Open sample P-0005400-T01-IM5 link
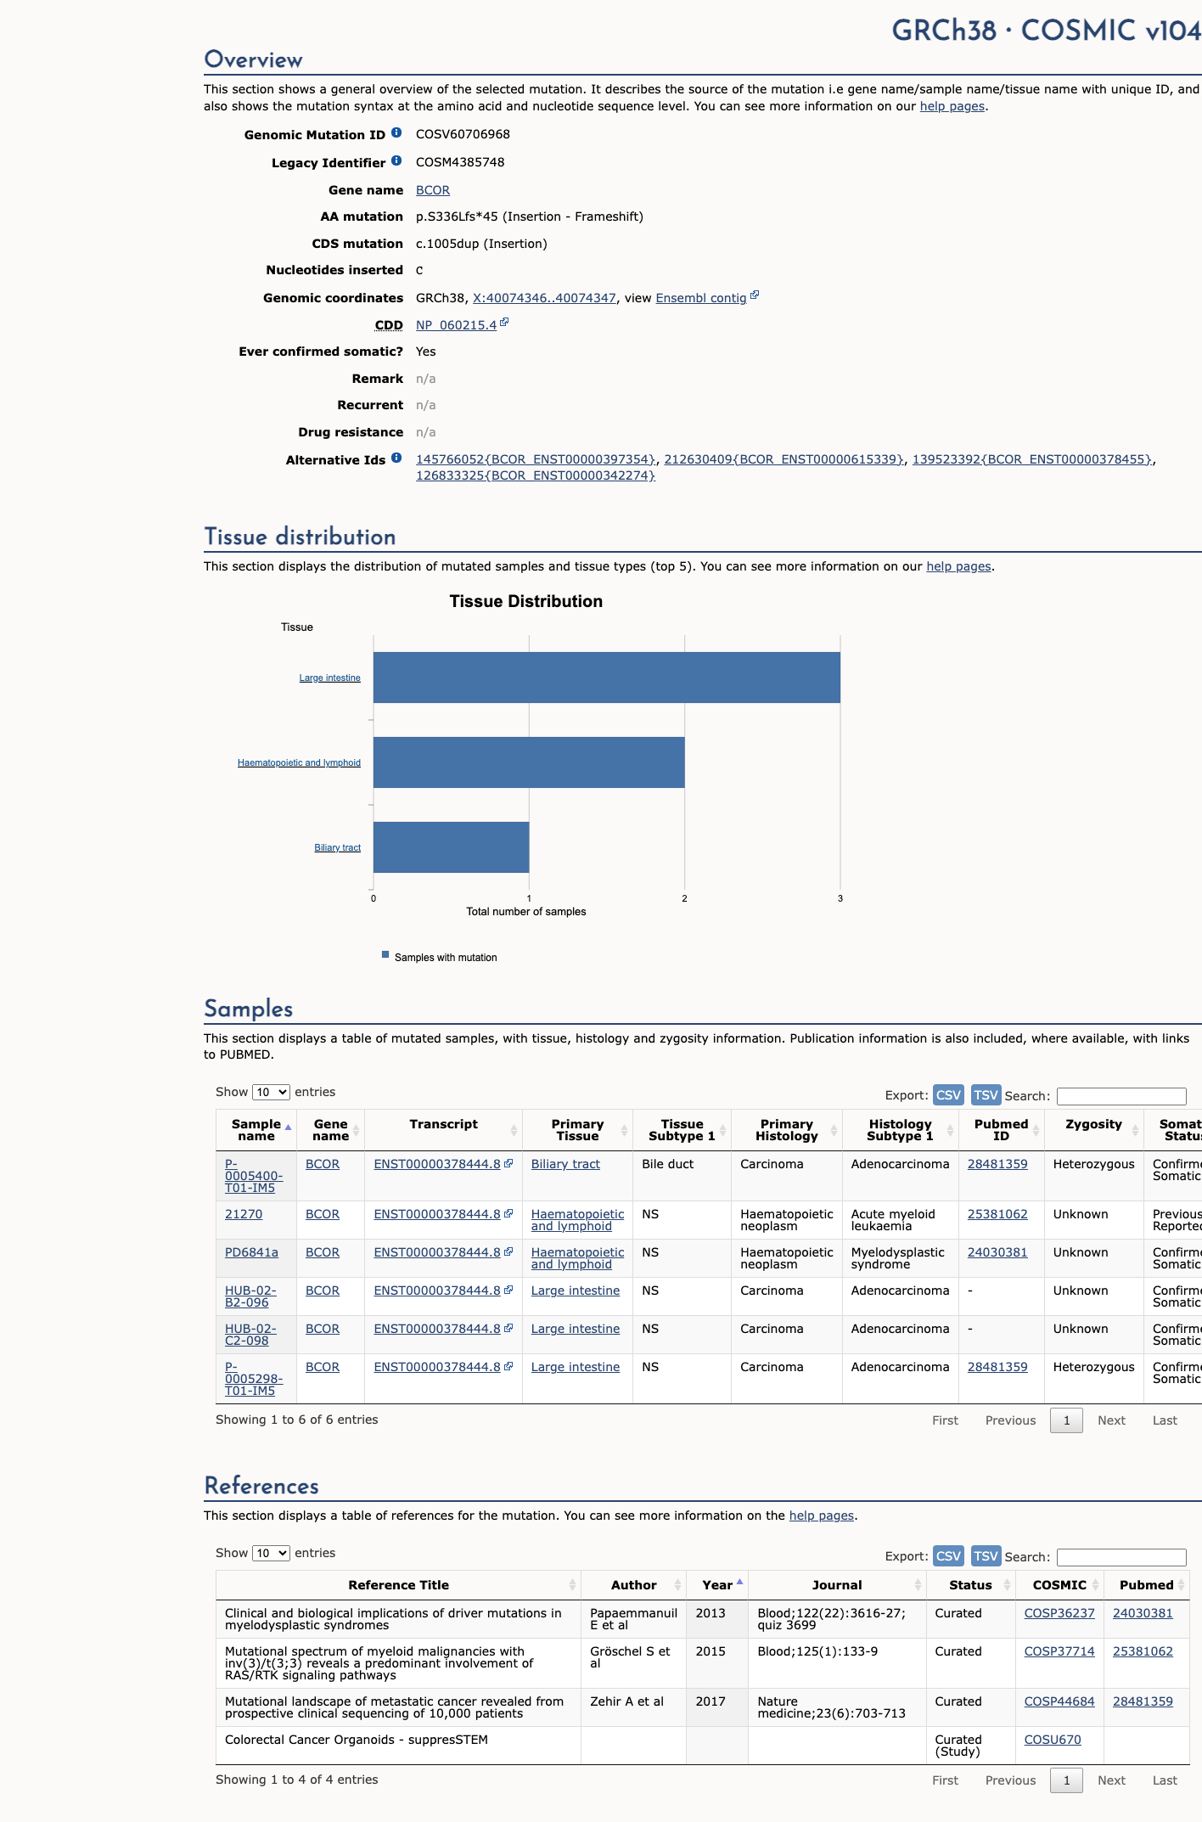The width and height of the screenshot is (1202, 1822). [254, 1176]
